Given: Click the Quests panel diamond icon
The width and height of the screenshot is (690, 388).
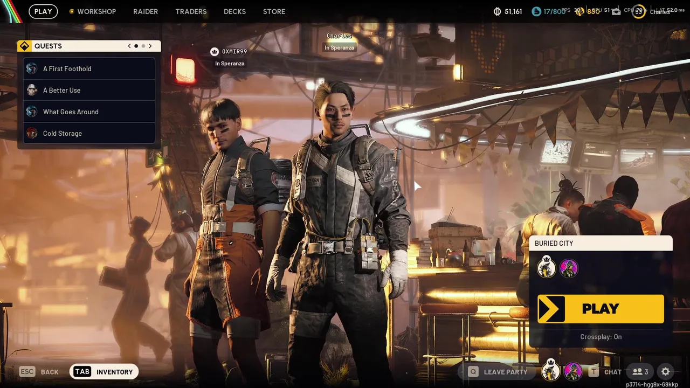Looking at the screenshot, I should coord(24,46).
